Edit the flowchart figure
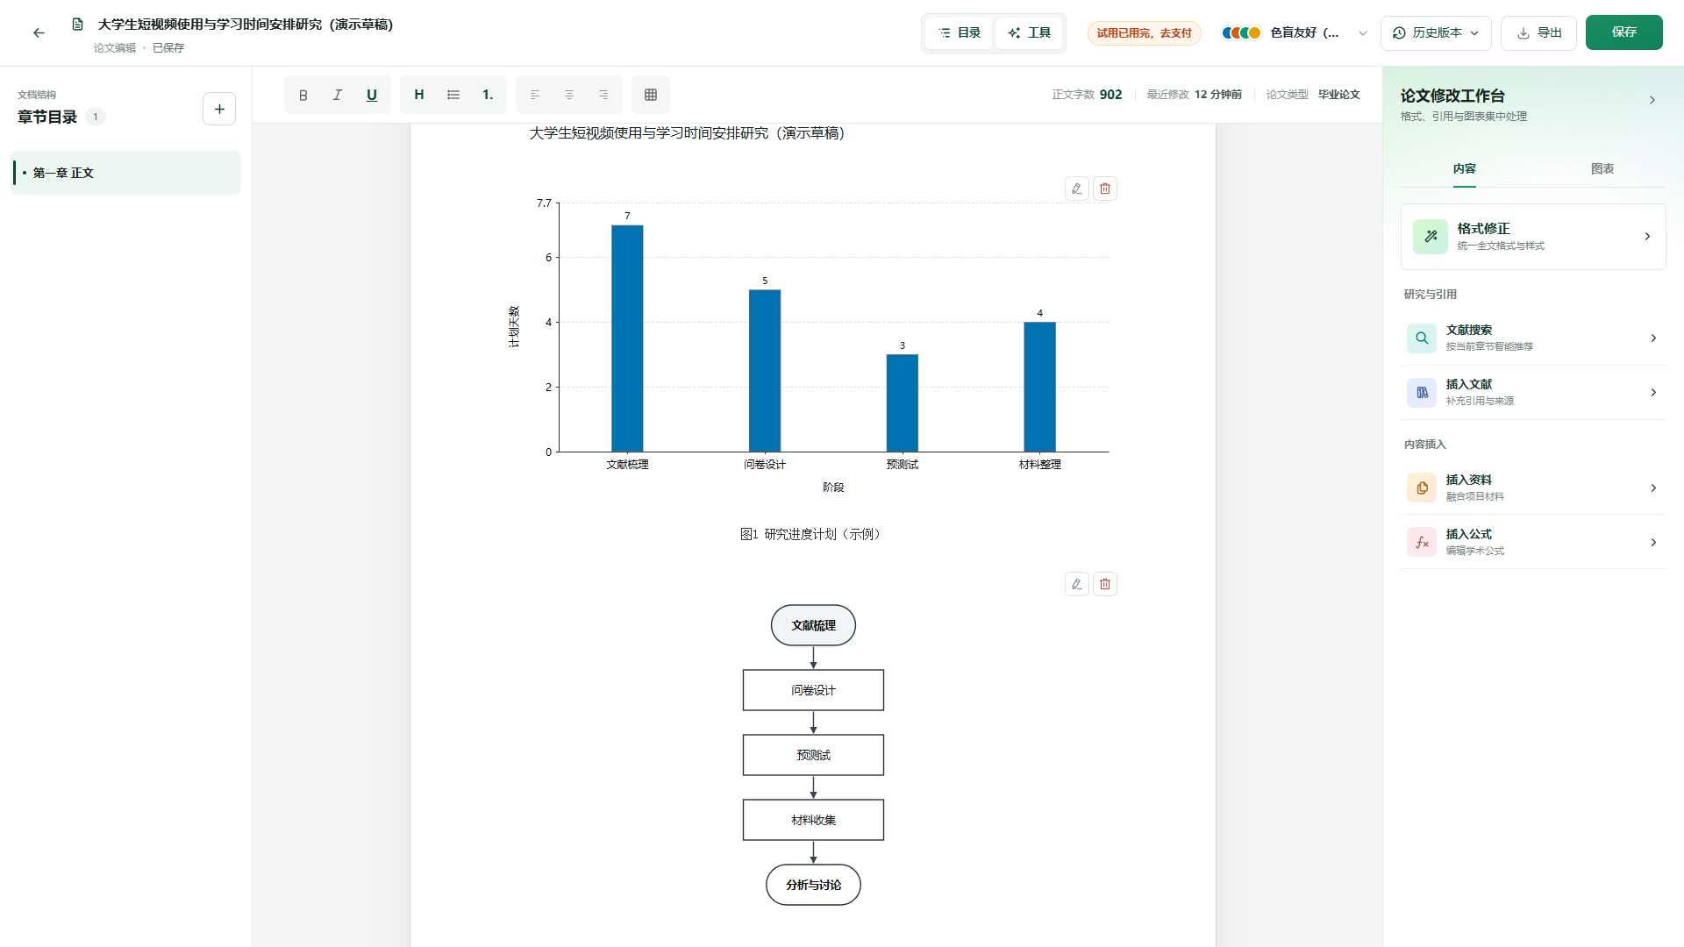 (x=1077, y=584)
